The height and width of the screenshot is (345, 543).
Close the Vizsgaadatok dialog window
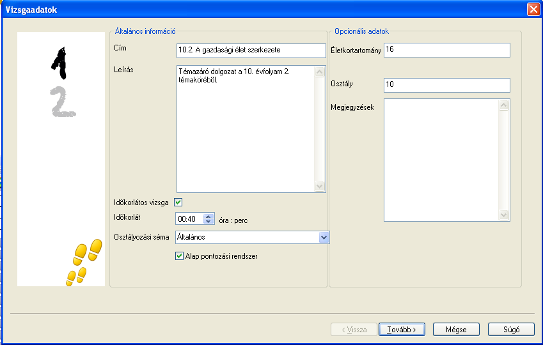pyautogui.click(x=533, y=10)
